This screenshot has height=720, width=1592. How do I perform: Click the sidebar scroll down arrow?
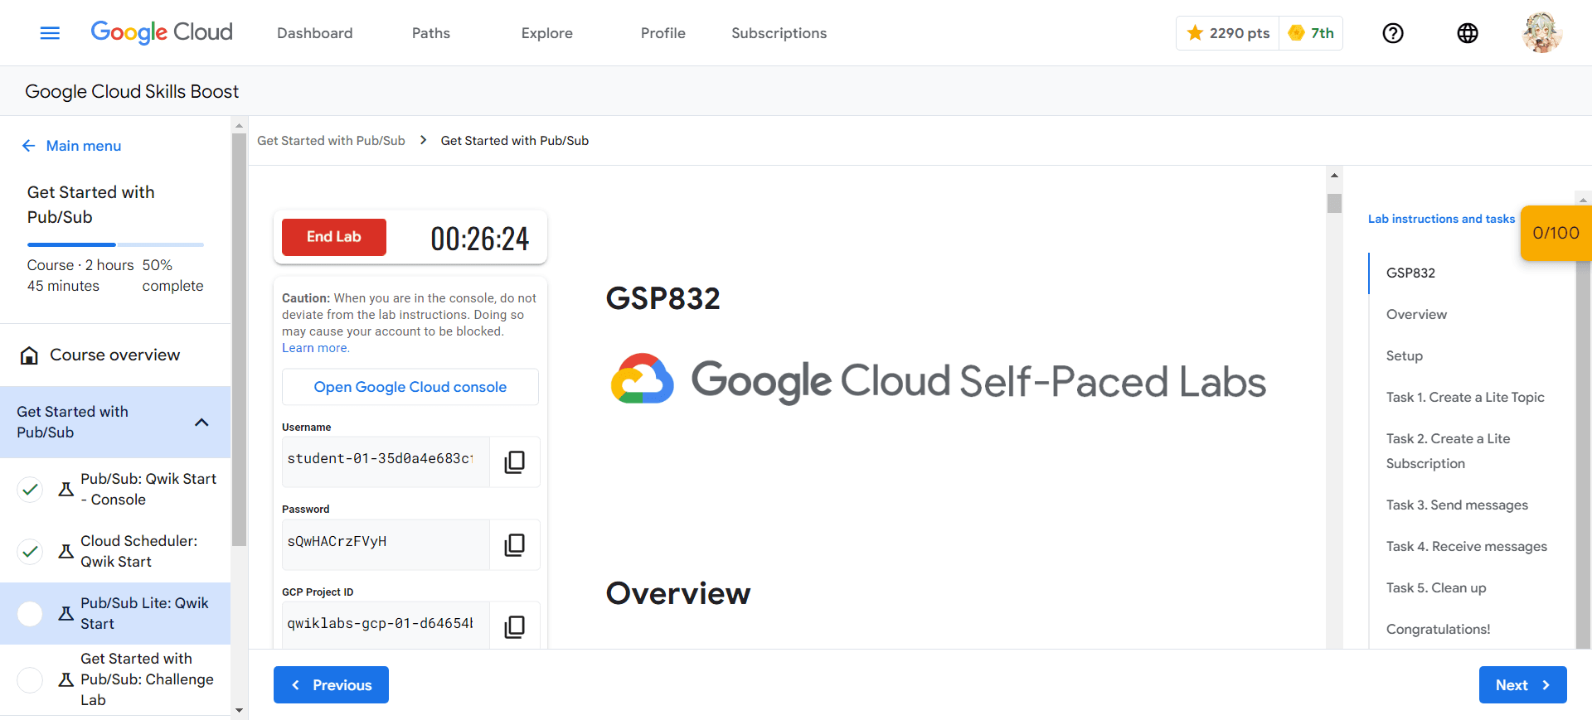tap(239, 711)
